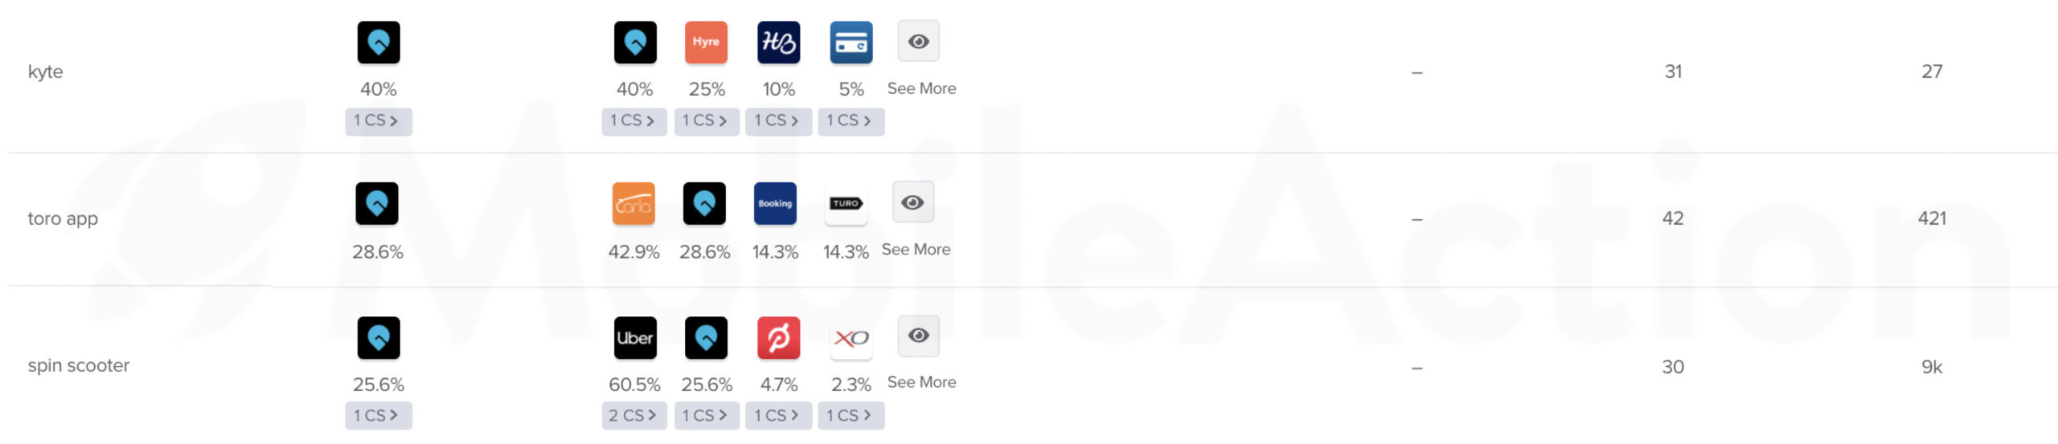2058x444 pixels.
Task: Select the blue credit card app icon
Action: coord(851,43)
